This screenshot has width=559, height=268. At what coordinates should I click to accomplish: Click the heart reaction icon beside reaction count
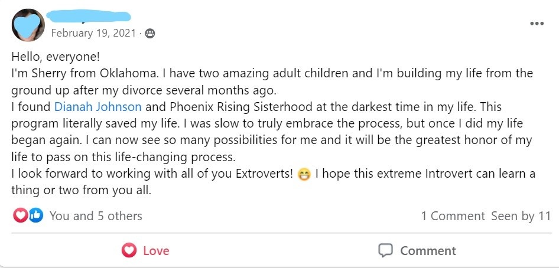coord(21,215)
